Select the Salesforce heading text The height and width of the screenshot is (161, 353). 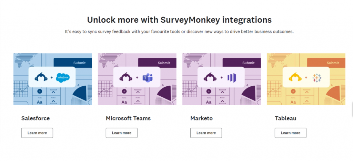pos(36,118)
